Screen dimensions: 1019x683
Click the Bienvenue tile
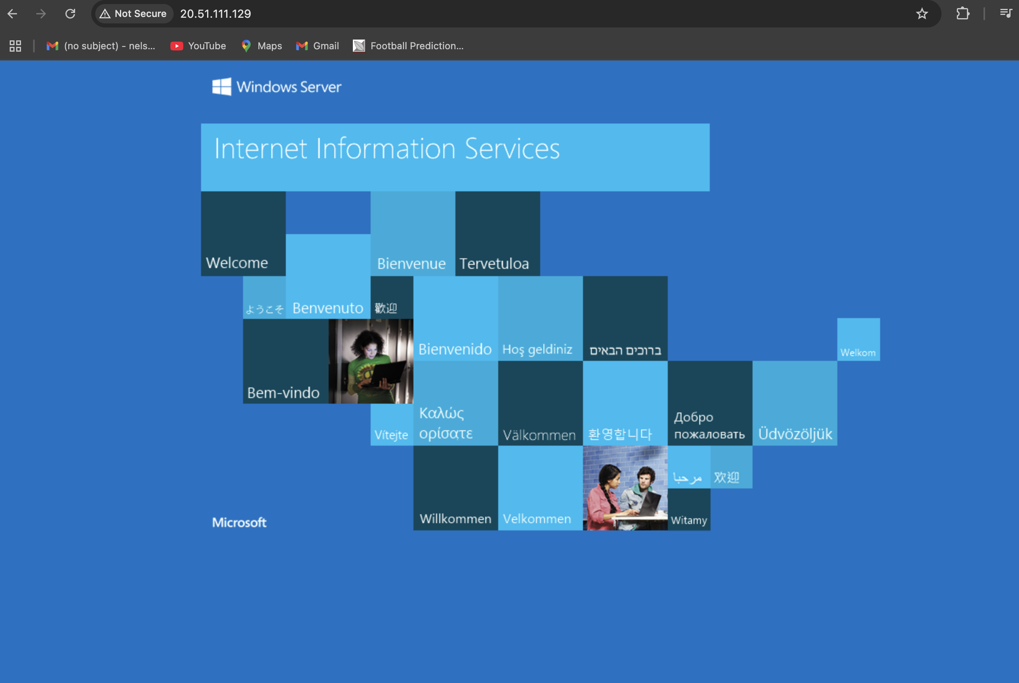point(413,233)
